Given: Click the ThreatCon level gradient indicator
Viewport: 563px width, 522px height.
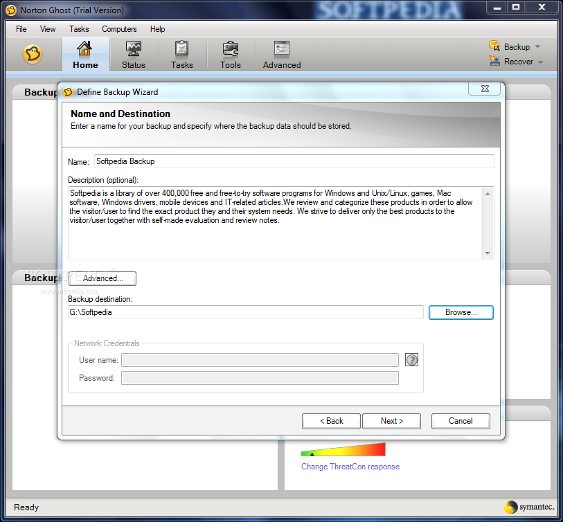Looking at the screenshot, I should coord(343,449).
